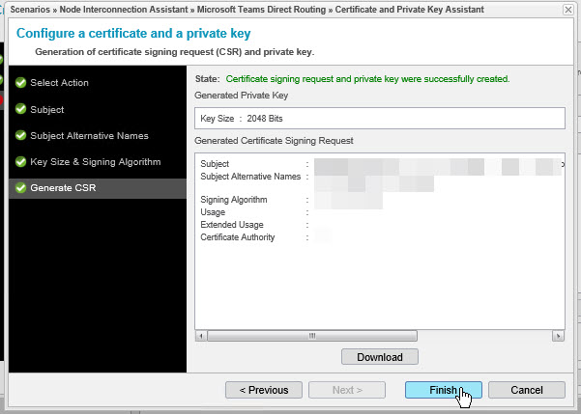Go to the Select Action wizard step
This screenshot has height=414, width=581.
[x=59, y=83]
